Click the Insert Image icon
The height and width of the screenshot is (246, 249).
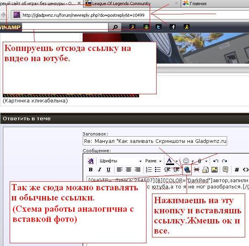(x=214, y=170)
